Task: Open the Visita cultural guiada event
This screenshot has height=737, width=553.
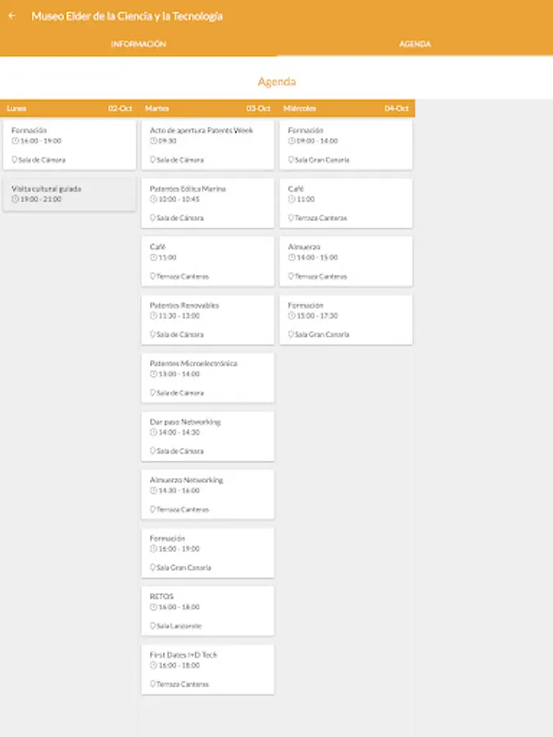Action: coord(69,193)
